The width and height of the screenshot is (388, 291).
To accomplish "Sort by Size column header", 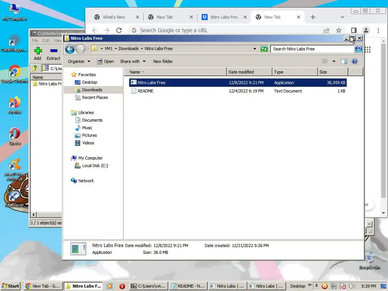I will point(333,72).
